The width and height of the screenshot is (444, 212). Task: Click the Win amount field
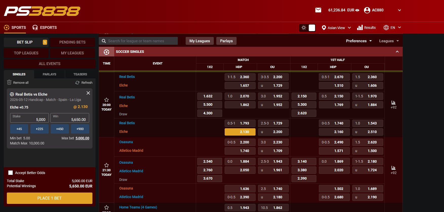click(70, 118)
